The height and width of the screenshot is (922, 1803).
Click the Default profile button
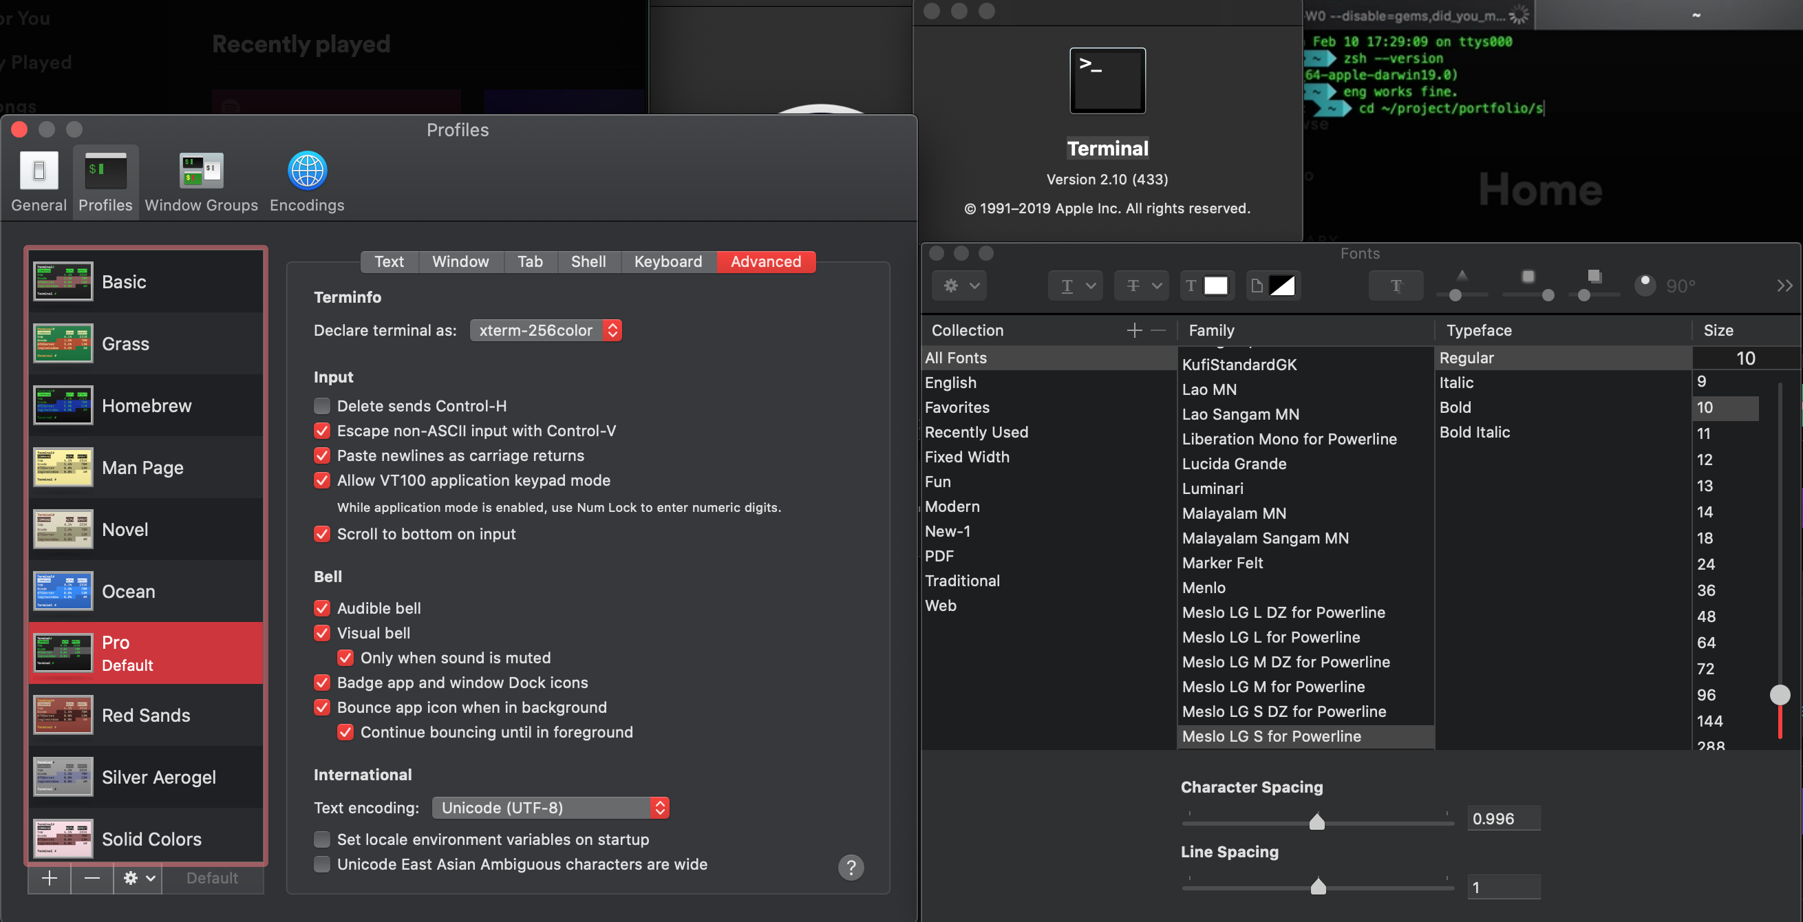(212, 878)
